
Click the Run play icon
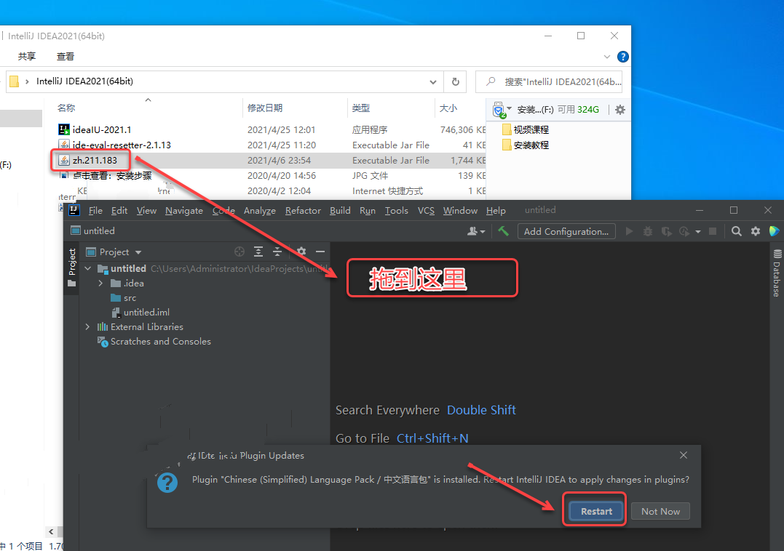(630, 231)
